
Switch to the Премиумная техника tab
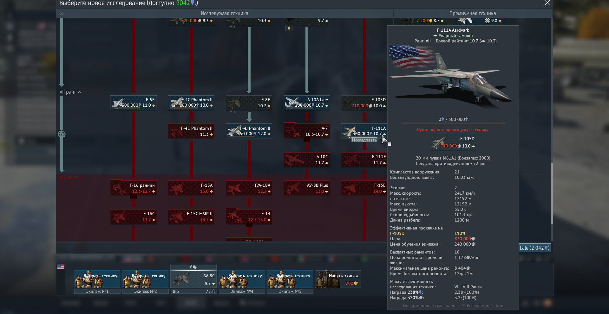click(473, 14)
